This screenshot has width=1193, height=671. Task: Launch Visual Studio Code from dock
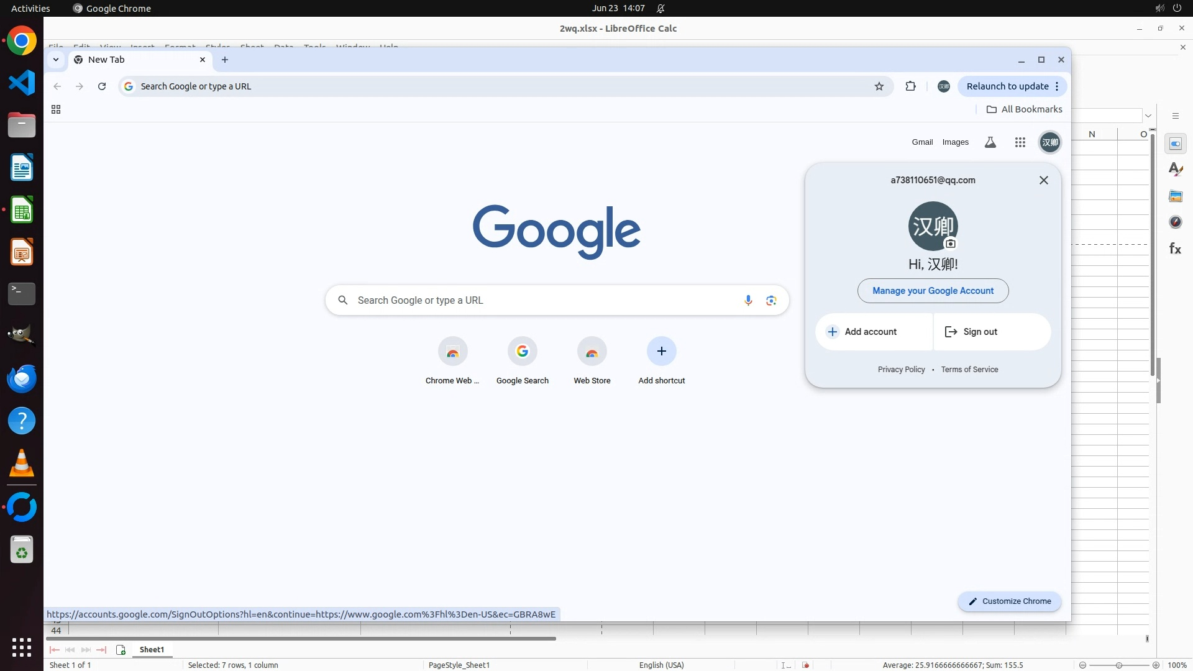point(22,83)
